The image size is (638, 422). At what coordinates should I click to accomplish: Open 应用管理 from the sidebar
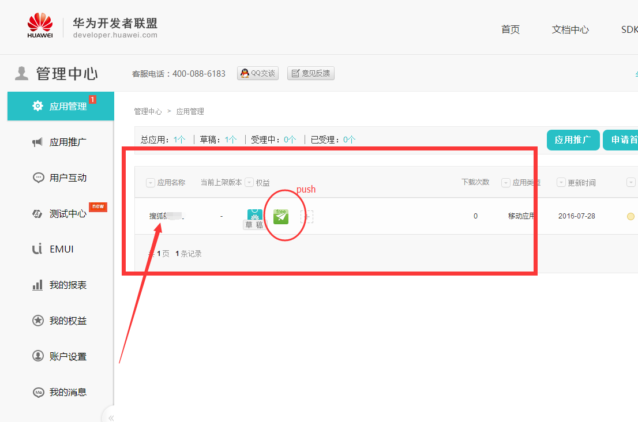[x=61, y=107]
